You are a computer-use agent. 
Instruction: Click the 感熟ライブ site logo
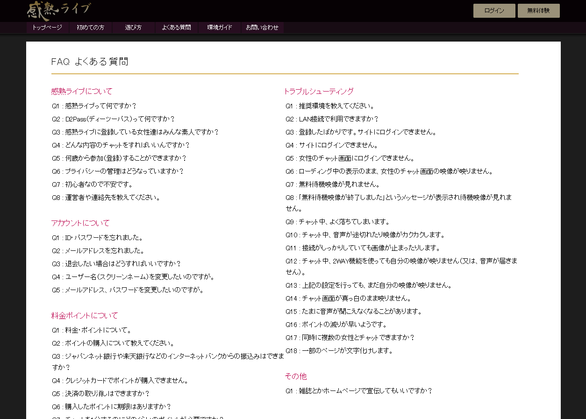[59, 10]
